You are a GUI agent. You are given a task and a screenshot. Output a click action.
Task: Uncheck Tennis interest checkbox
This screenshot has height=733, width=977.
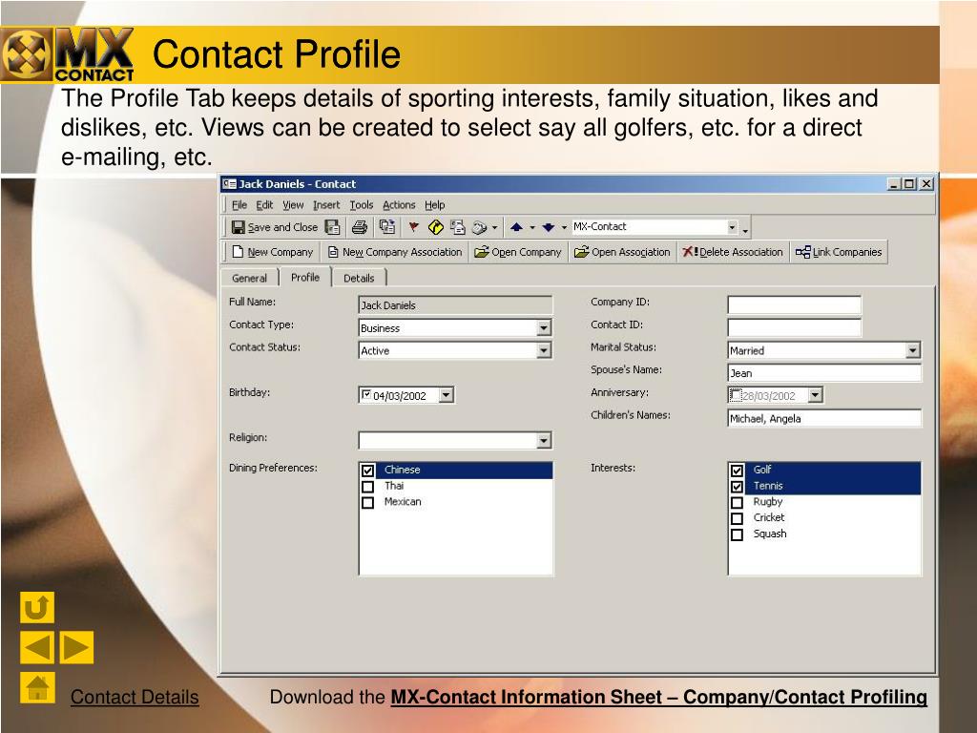[x=738, y=487]
